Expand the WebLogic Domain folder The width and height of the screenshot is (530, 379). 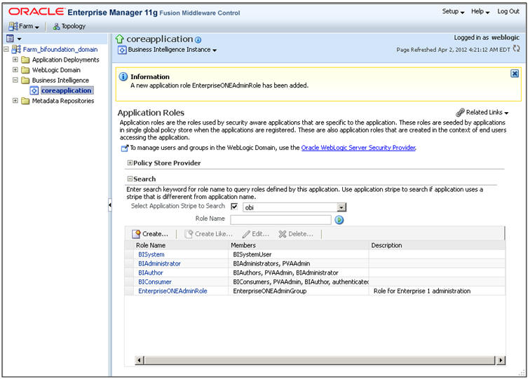point(15,69)
